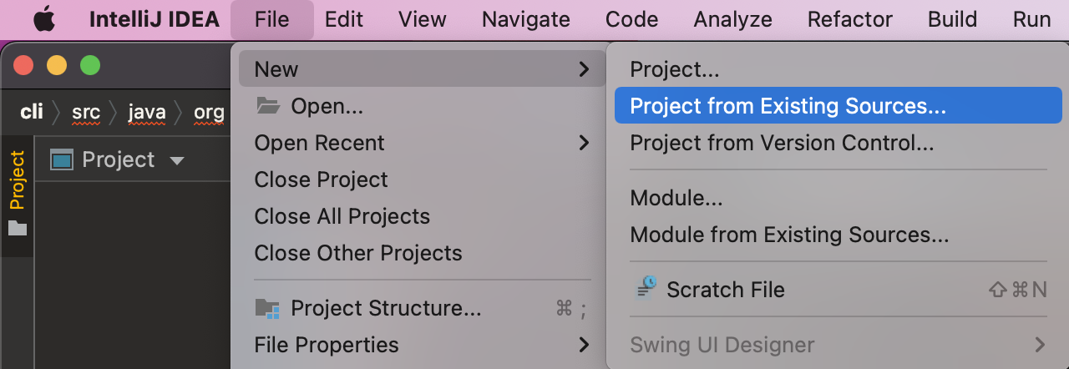Toggle the vertical Project tool window tab

click(18, 179)
